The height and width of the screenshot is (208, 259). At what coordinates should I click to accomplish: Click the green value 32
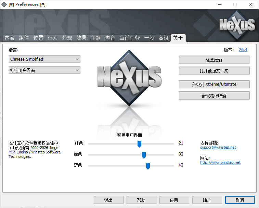[x=181, y=154]
